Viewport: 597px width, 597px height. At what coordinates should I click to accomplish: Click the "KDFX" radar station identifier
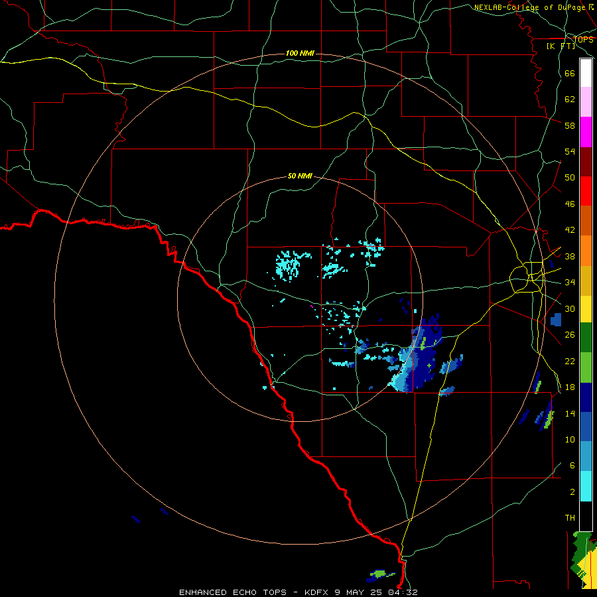point(316,592)
